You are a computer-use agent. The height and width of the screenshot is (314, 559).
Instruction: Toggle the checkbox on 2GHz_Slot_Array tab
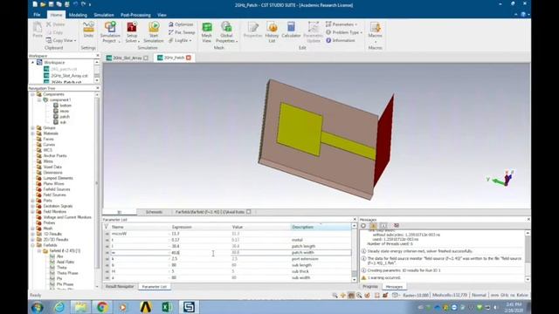pos(146,58)
